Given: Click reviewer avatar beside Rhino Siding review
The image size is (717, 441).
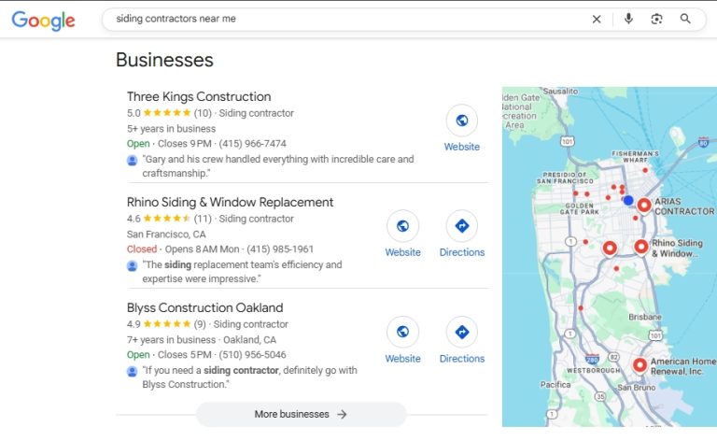Looking at the screenshot, I should click(x=133, y=265).
